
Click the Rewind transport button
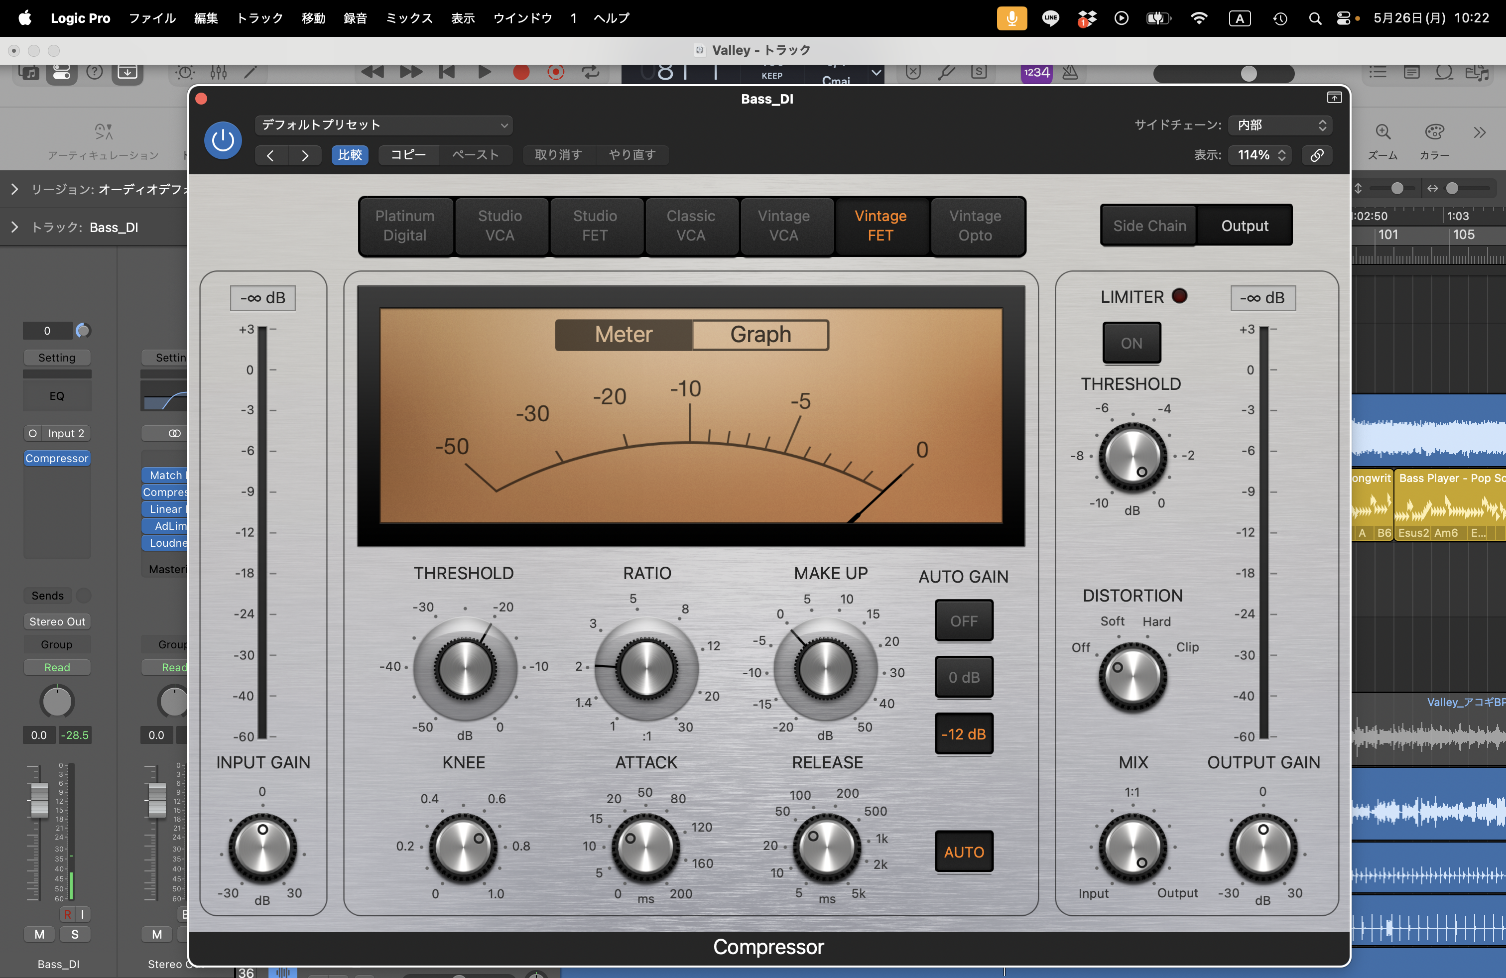pyautogui.click(x=372, y=72)
